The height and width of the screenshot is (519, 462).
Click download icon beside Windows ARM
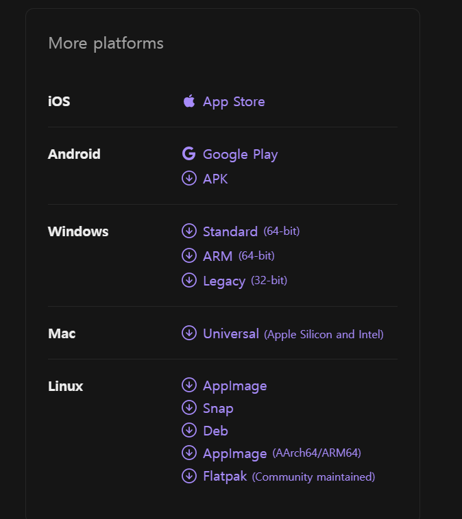coord(189,255)
